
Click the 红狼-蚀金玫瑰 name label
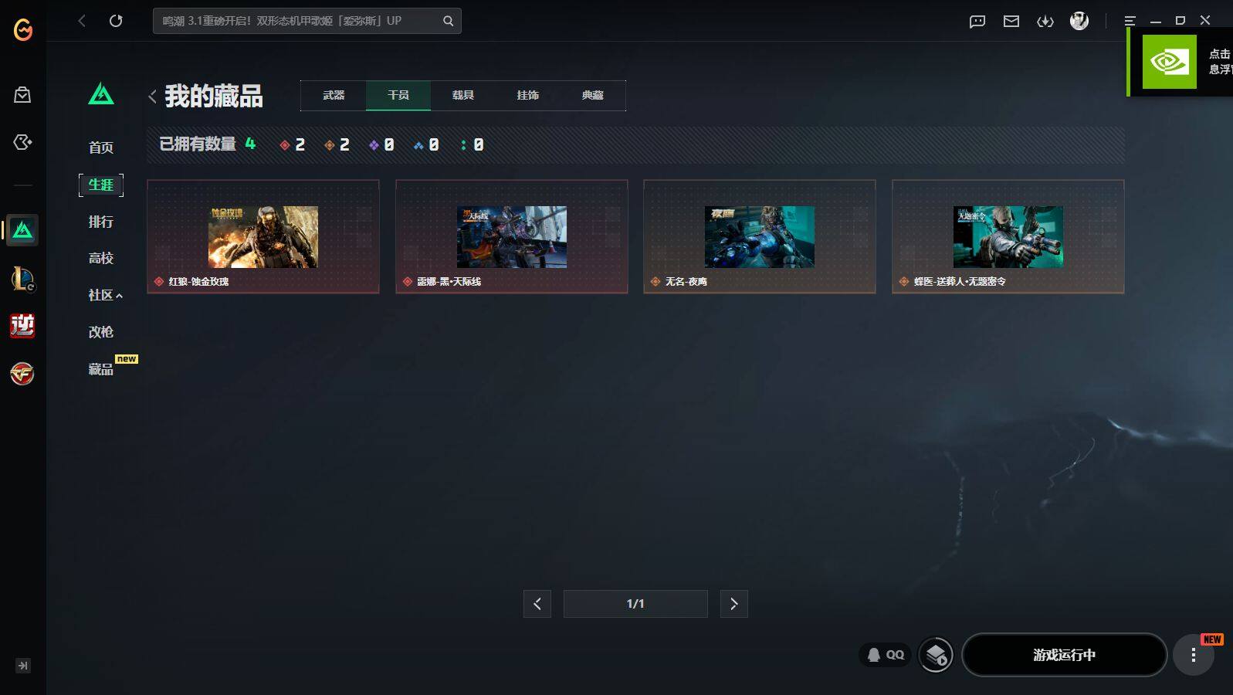198,282
